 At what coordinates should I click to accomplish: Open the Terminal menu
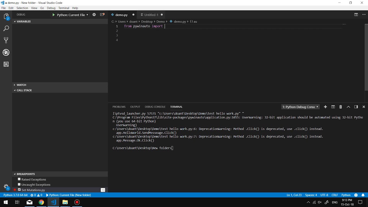click(64, 8)
